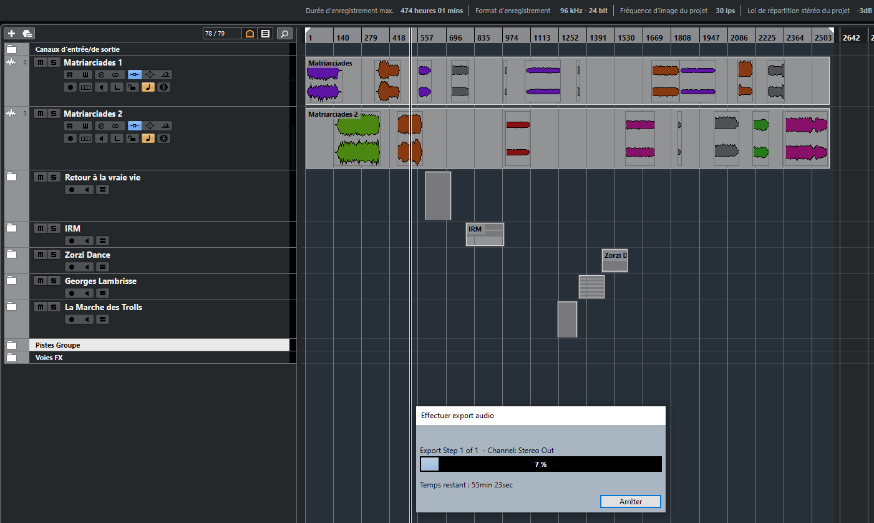Record-enable the Matriarciades 1 track
The height and width of the screenshot is (523, 874).
(70, 87)
